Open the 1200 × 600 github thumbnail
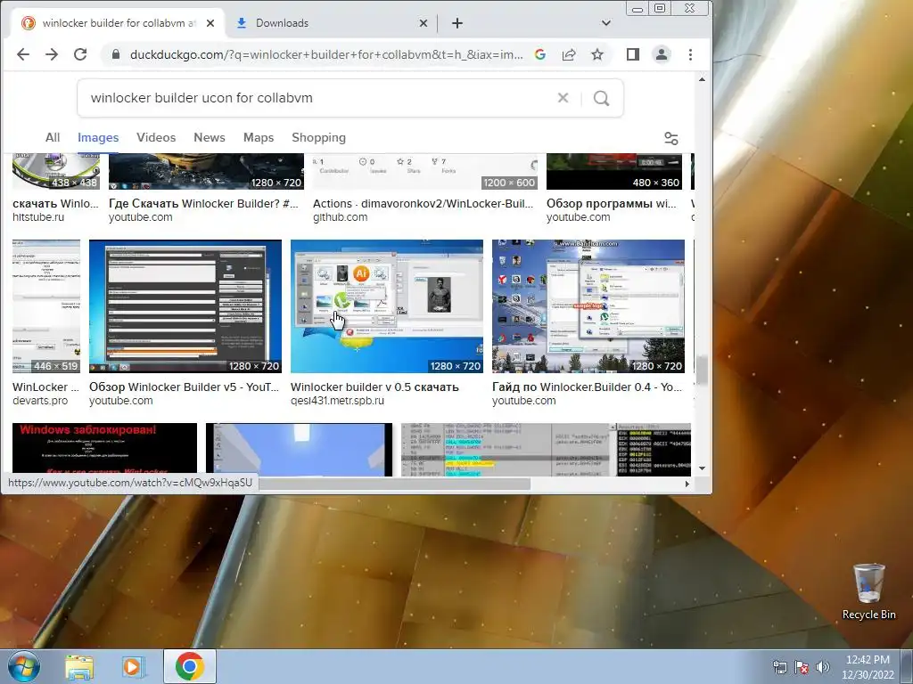913x684 pixels. tap(425, 172)
